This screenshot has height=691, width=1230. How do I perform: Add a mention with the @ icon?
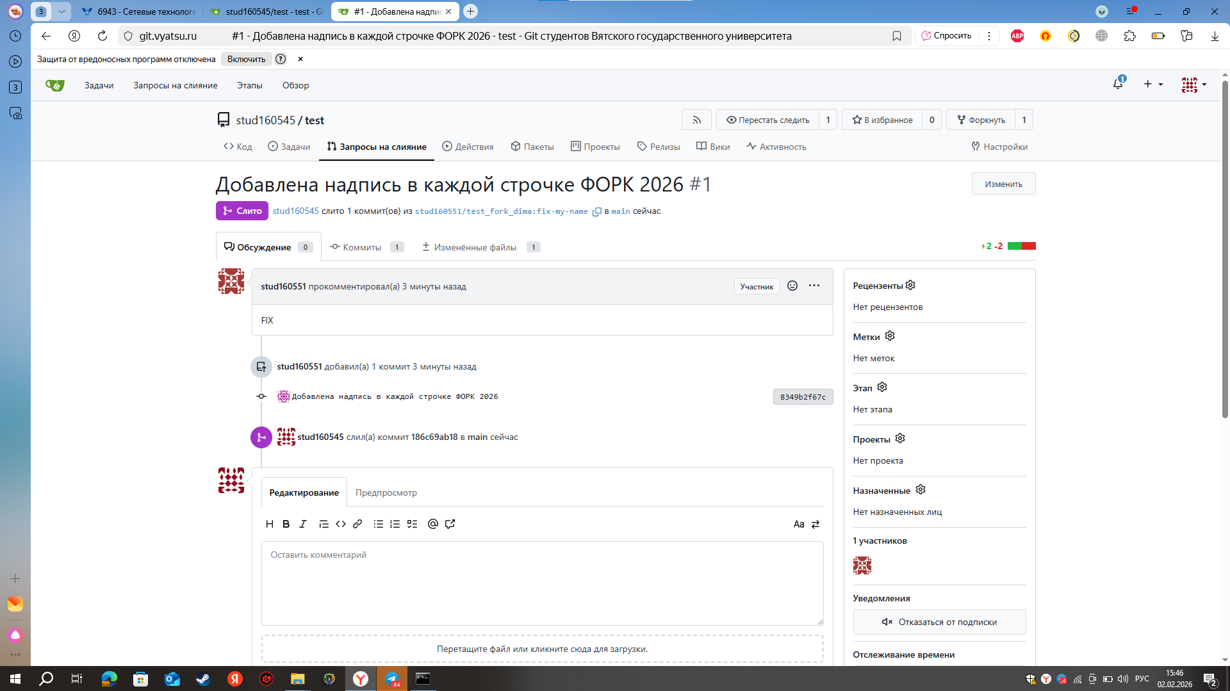433,524
